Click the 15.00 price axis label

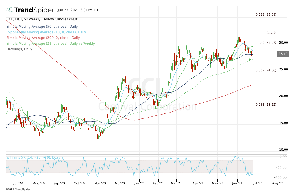[x=283, y=123]
